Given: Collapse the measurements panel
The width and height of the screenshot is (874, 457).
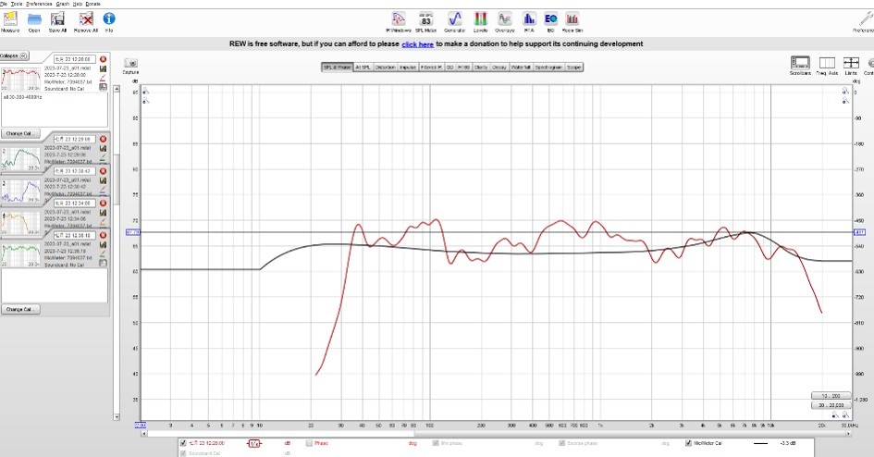Looking at the screenshot, I should coord(14,56).
